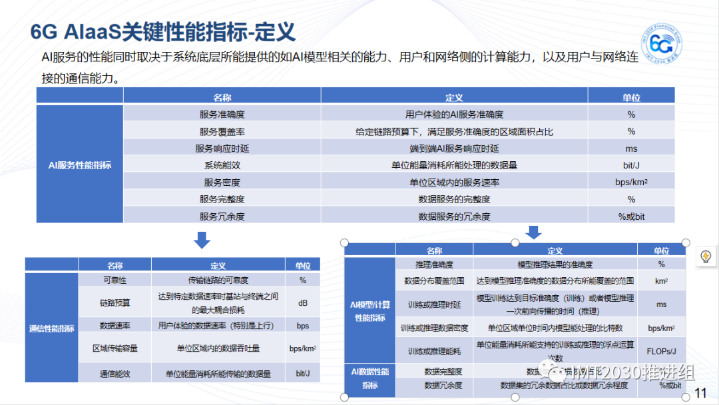719x405 pixels.
Task: Click the "FLOPs/J" unit cell
Action: 661,350
